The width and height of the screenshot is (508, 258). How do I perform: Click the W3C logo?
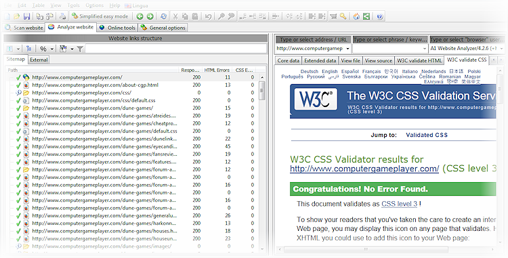tap(316, 99)
